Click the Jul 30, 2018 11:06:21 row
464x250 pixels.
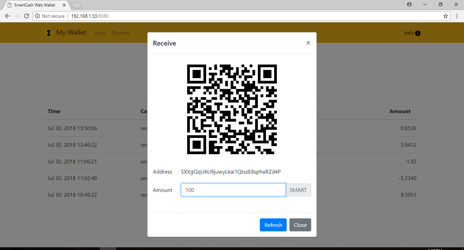coord(232,162)
